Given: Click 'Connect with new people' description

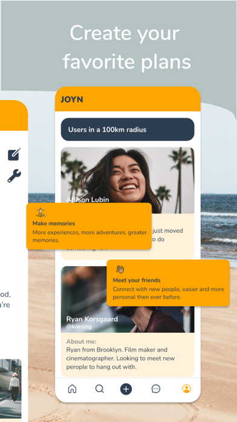Looking at the screenshot, I should click(168, 293).
